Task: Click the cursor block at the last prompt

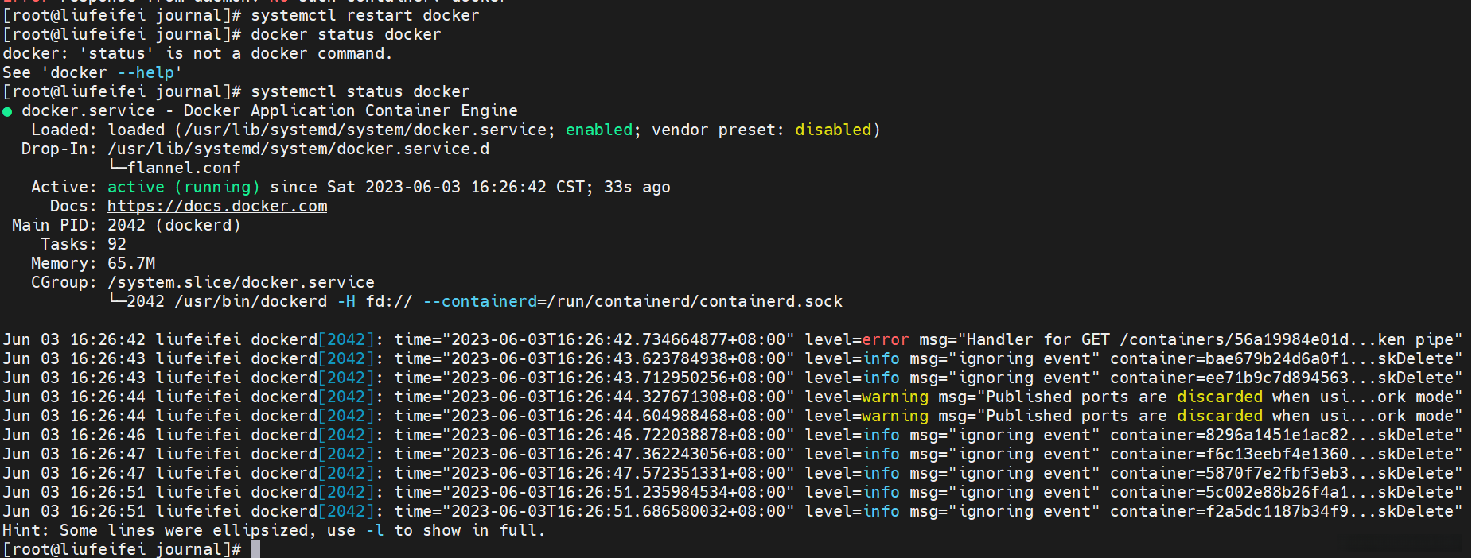Action: [x=255, y=549]
